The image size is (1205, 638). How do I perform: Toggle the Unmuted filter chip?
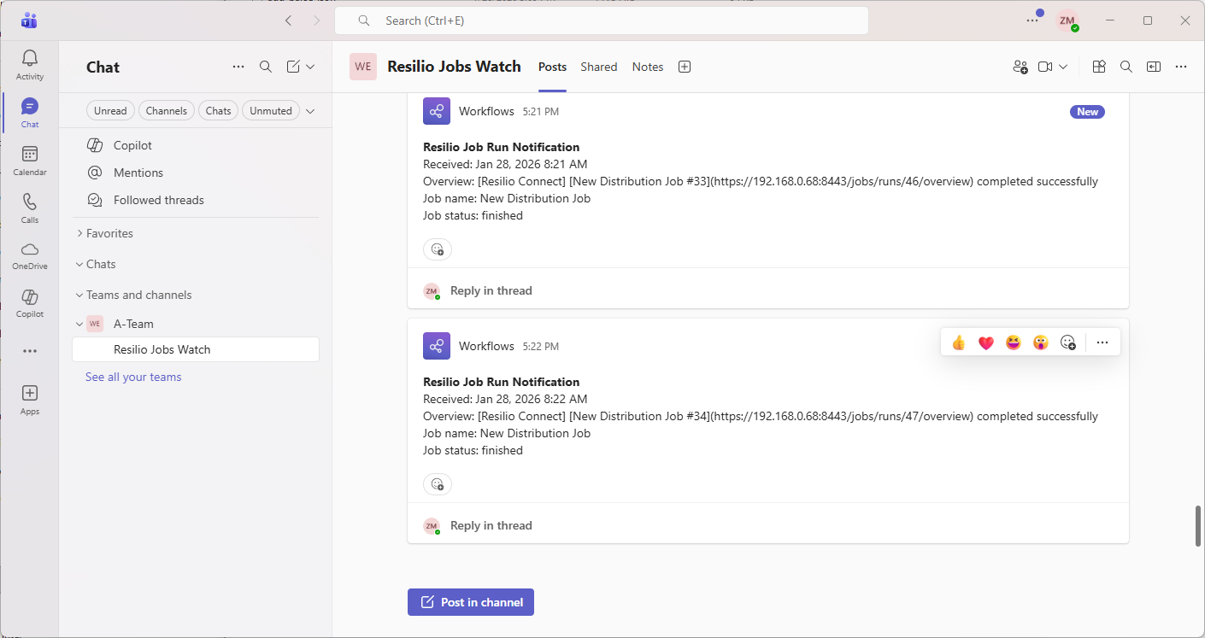coord(271,111)
